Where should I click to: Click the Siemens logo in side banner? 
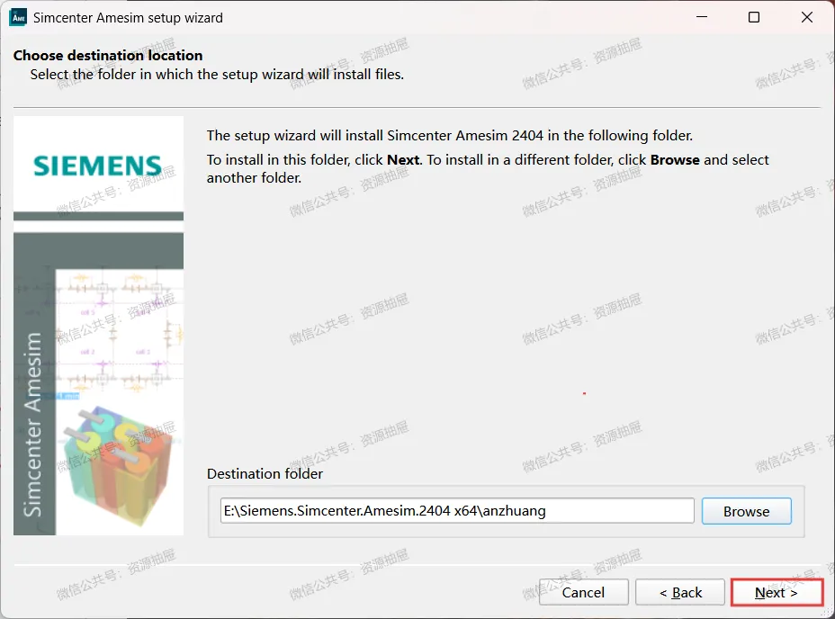pyautogui.click(x=97, y=166)
